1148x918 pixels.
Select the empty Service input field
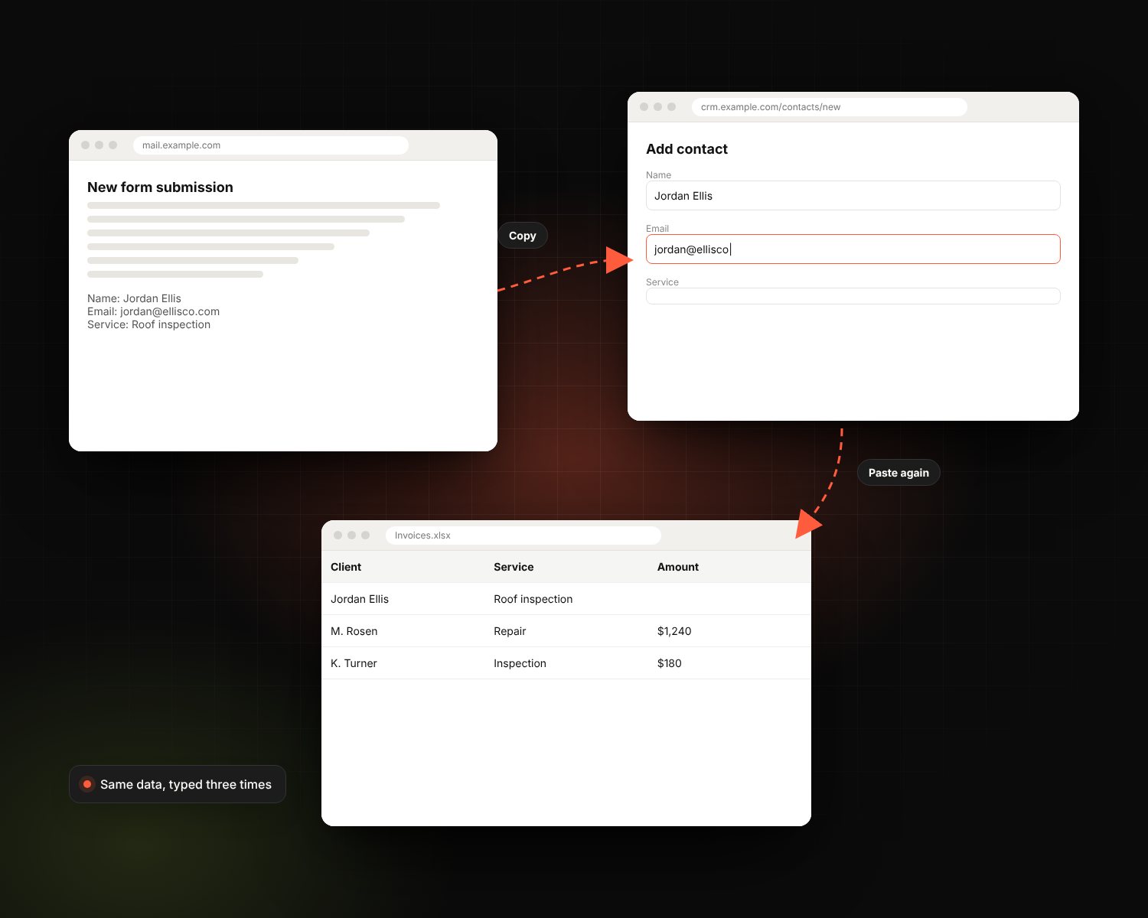pyautogui.click(x=853, y=296)
